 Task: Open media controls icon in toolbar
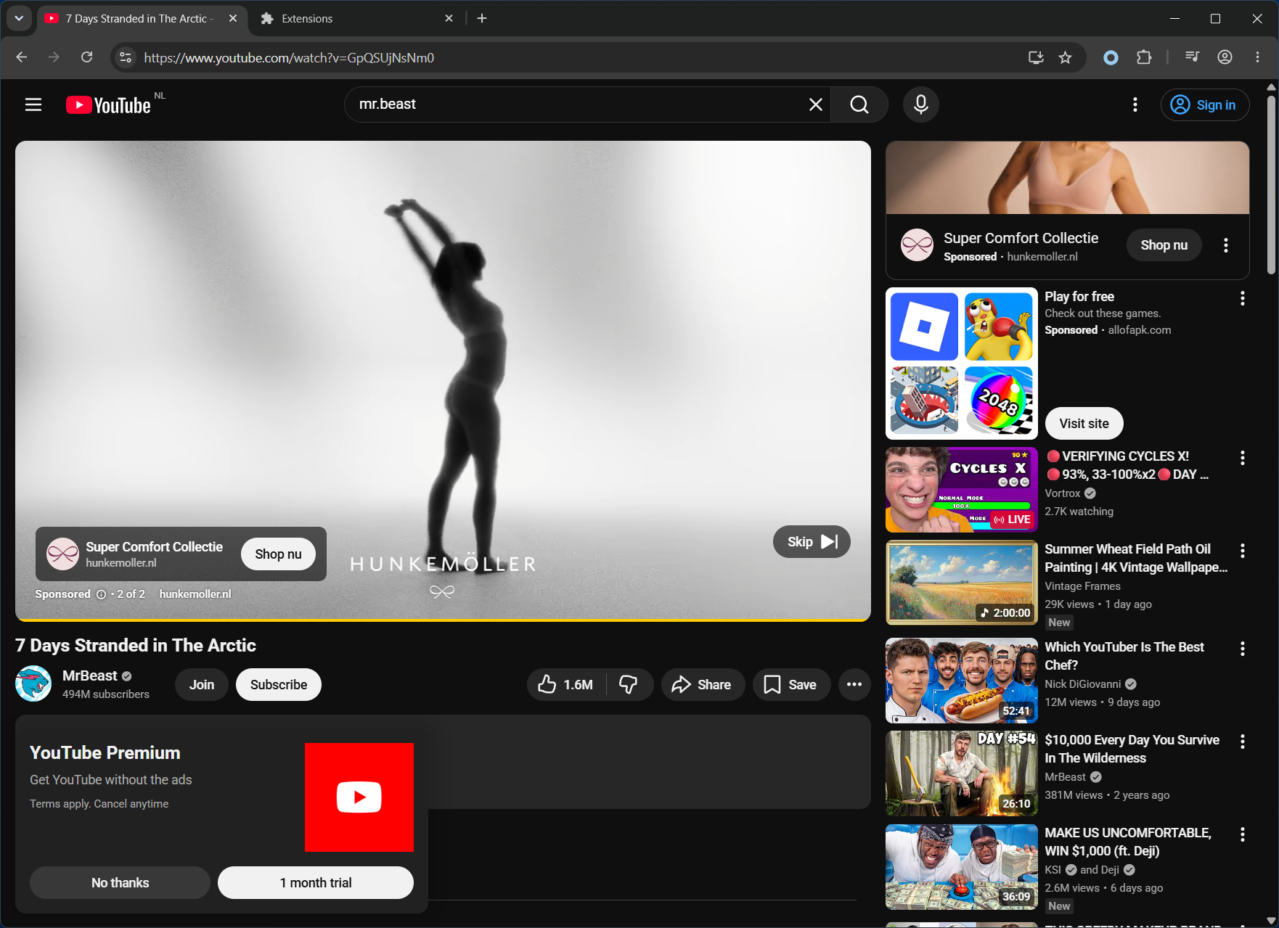1192,57
